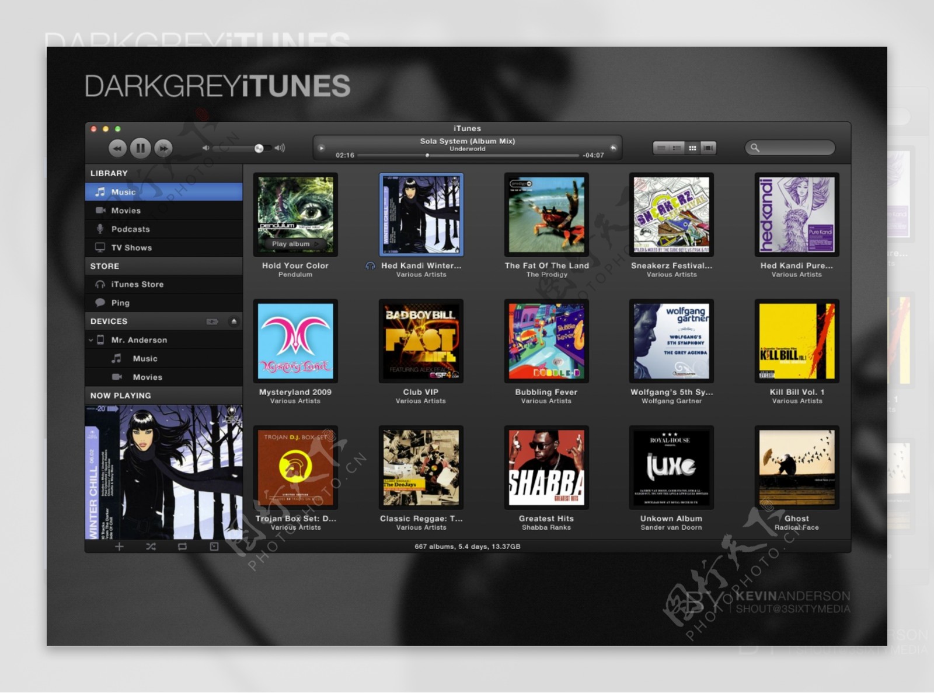Click the Pendulum artist name
Screen dimensions: 934x693
click(295, 275)
